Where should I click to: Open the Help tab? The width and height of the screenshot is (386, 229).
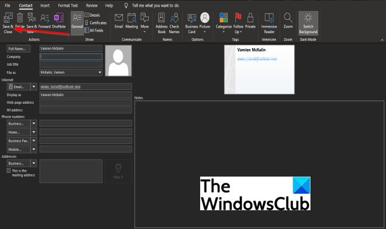[x=109, y=6]
